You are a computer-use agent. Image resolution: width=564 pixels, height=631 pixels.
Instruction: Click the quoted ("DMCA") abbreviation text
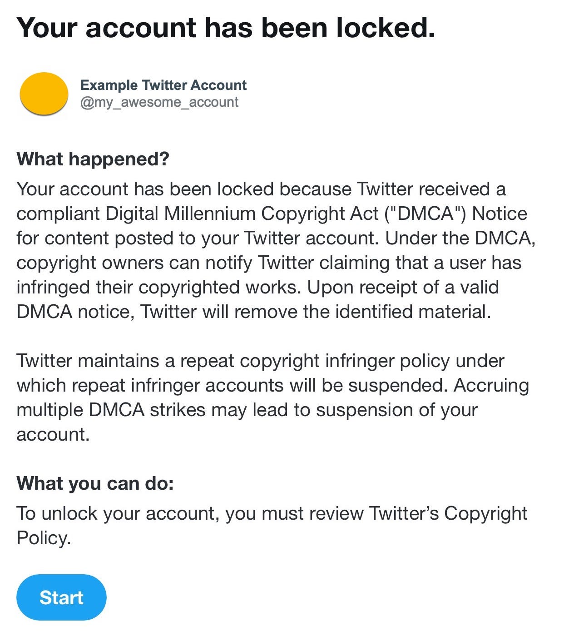tap(425, 214)
